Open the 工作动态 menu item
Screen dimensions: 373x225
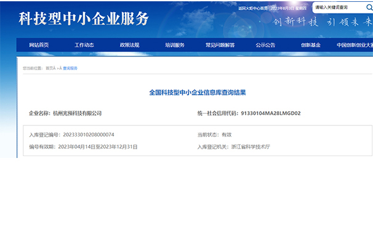[x=84, y=45]
